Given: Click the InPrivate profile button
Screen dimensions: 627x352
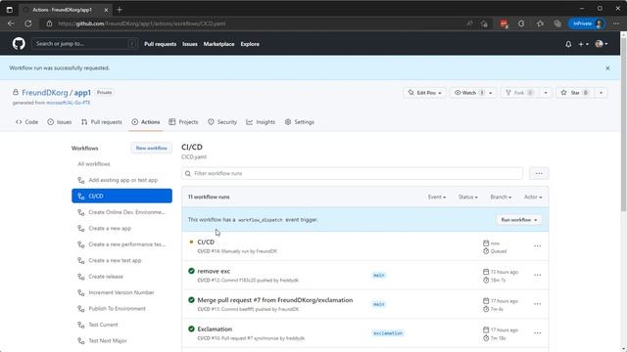Looking at the screenshot, I should click(587, 23).
